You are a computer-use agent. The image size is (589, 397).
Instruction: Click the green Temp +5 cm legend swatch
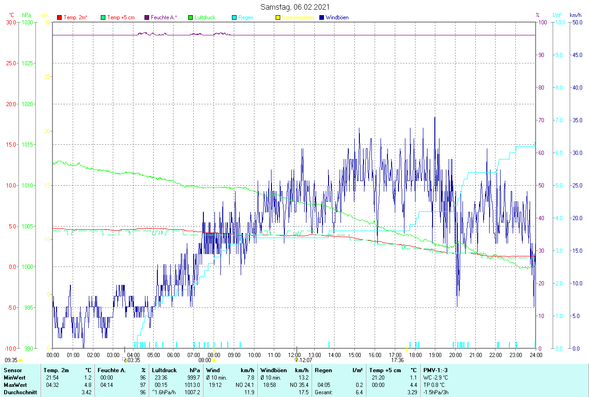(103, 17)
